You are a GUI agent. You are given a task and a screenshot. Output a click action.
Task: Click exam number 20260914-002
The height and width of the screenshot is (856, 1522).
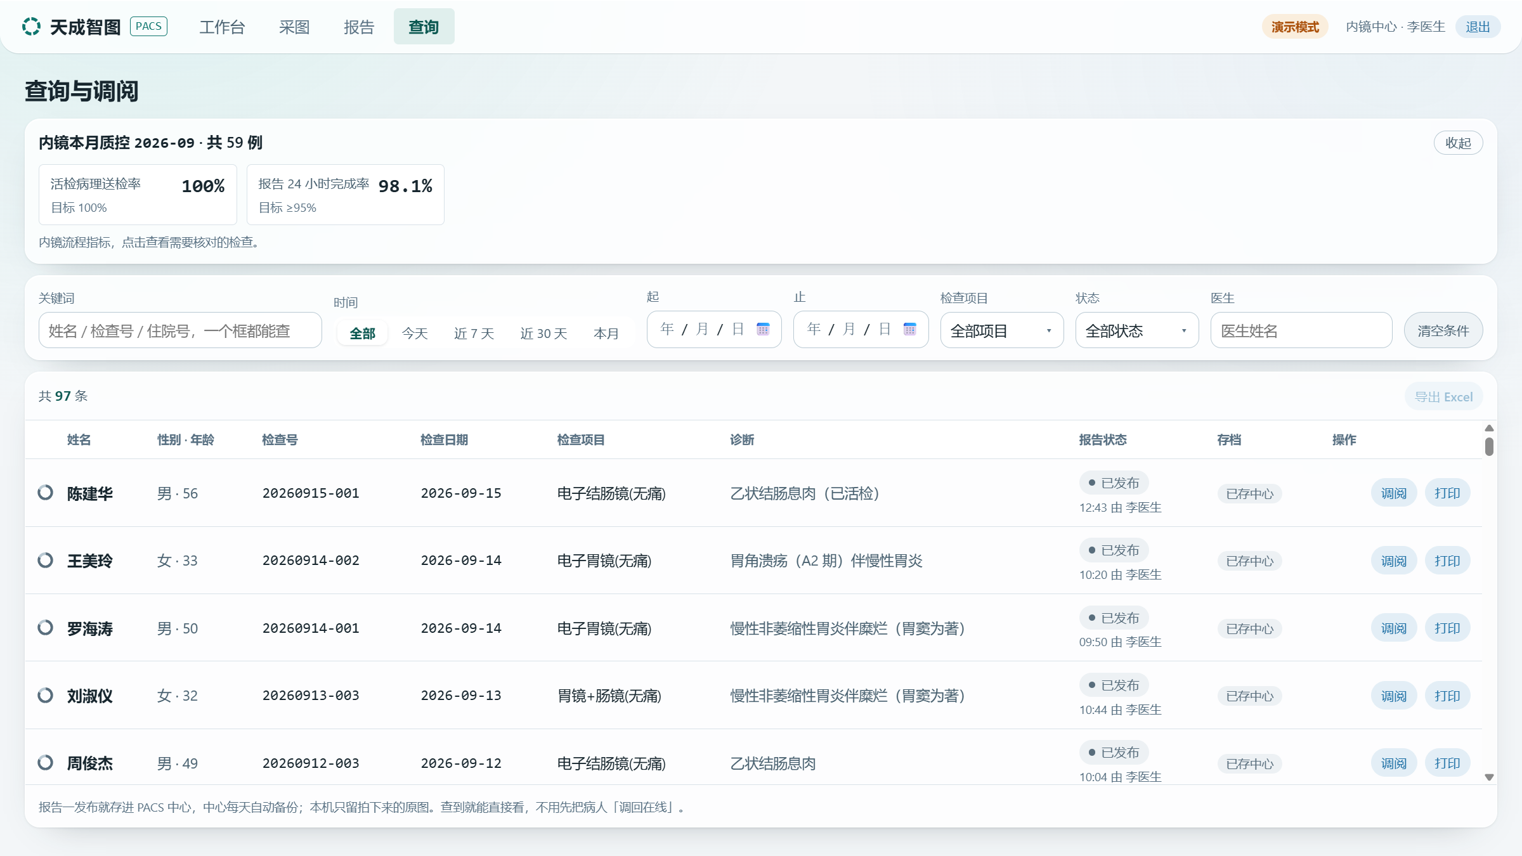[311, 560]
